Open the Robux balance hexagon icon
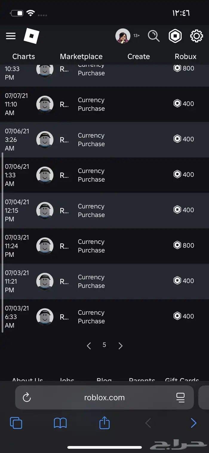 [175, 36]
